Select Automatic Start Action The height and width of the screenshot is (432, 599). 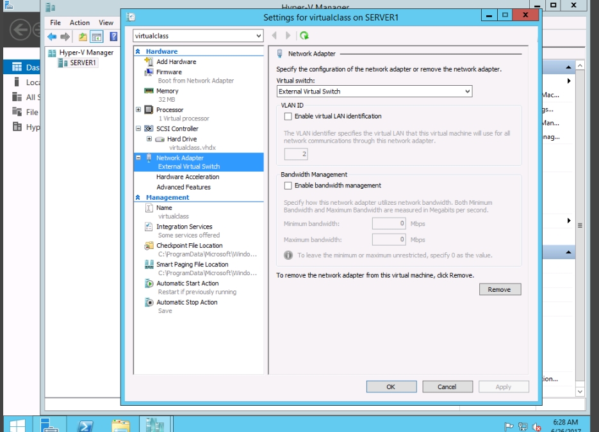187,284
